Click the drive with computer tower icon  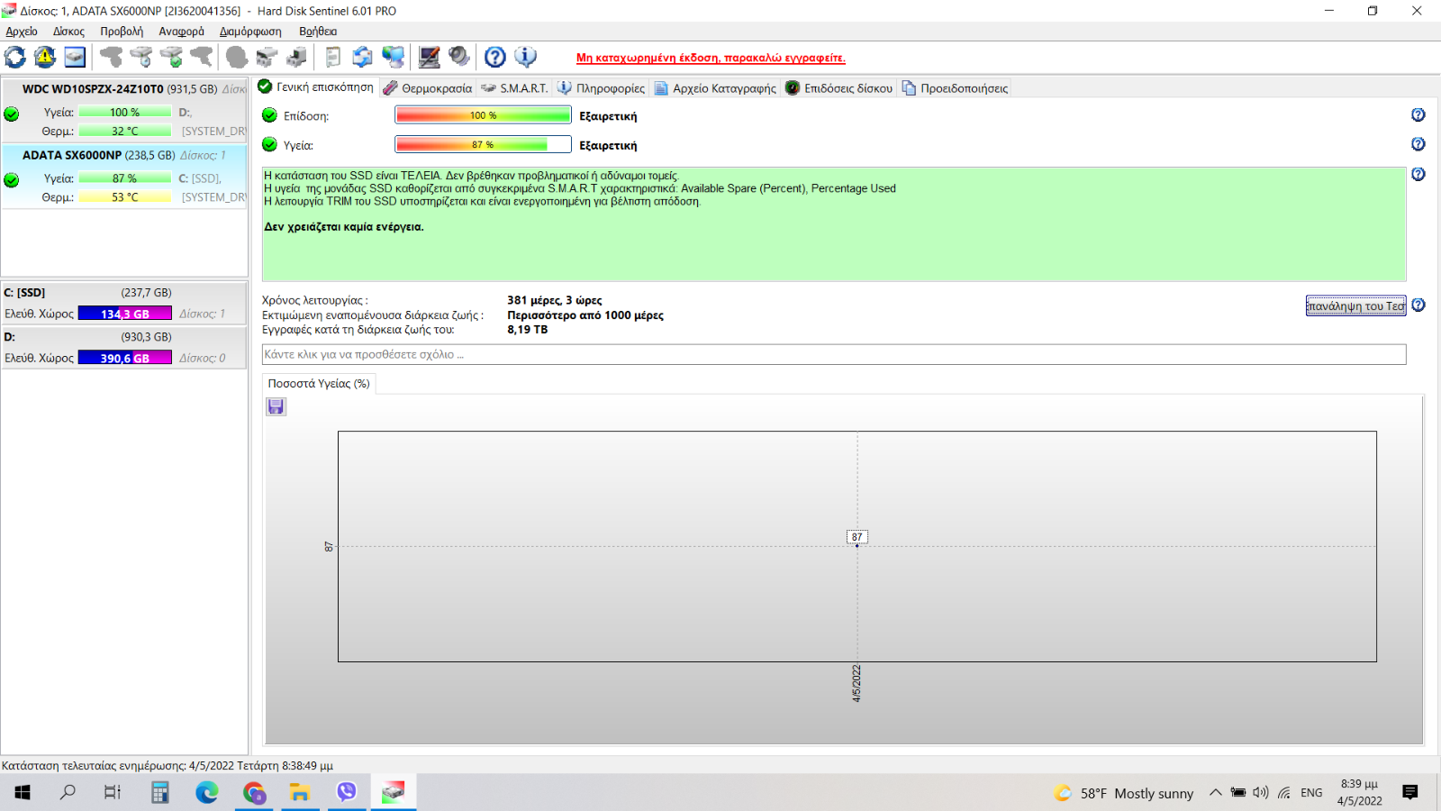coord(296,58)
